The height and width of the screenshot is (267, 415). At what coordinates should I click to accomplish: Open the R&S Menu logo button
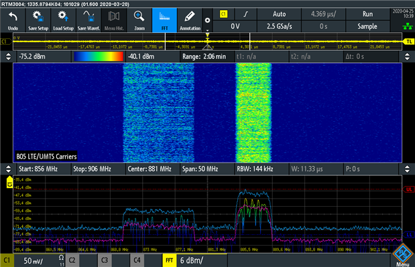pyautogui.click(x=403, y=255)
